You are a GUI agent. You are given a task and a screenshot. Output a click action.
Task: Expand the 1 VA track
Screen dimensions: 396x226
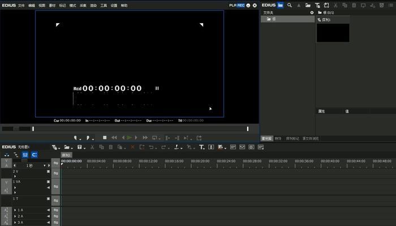click(x=15, y=188)
